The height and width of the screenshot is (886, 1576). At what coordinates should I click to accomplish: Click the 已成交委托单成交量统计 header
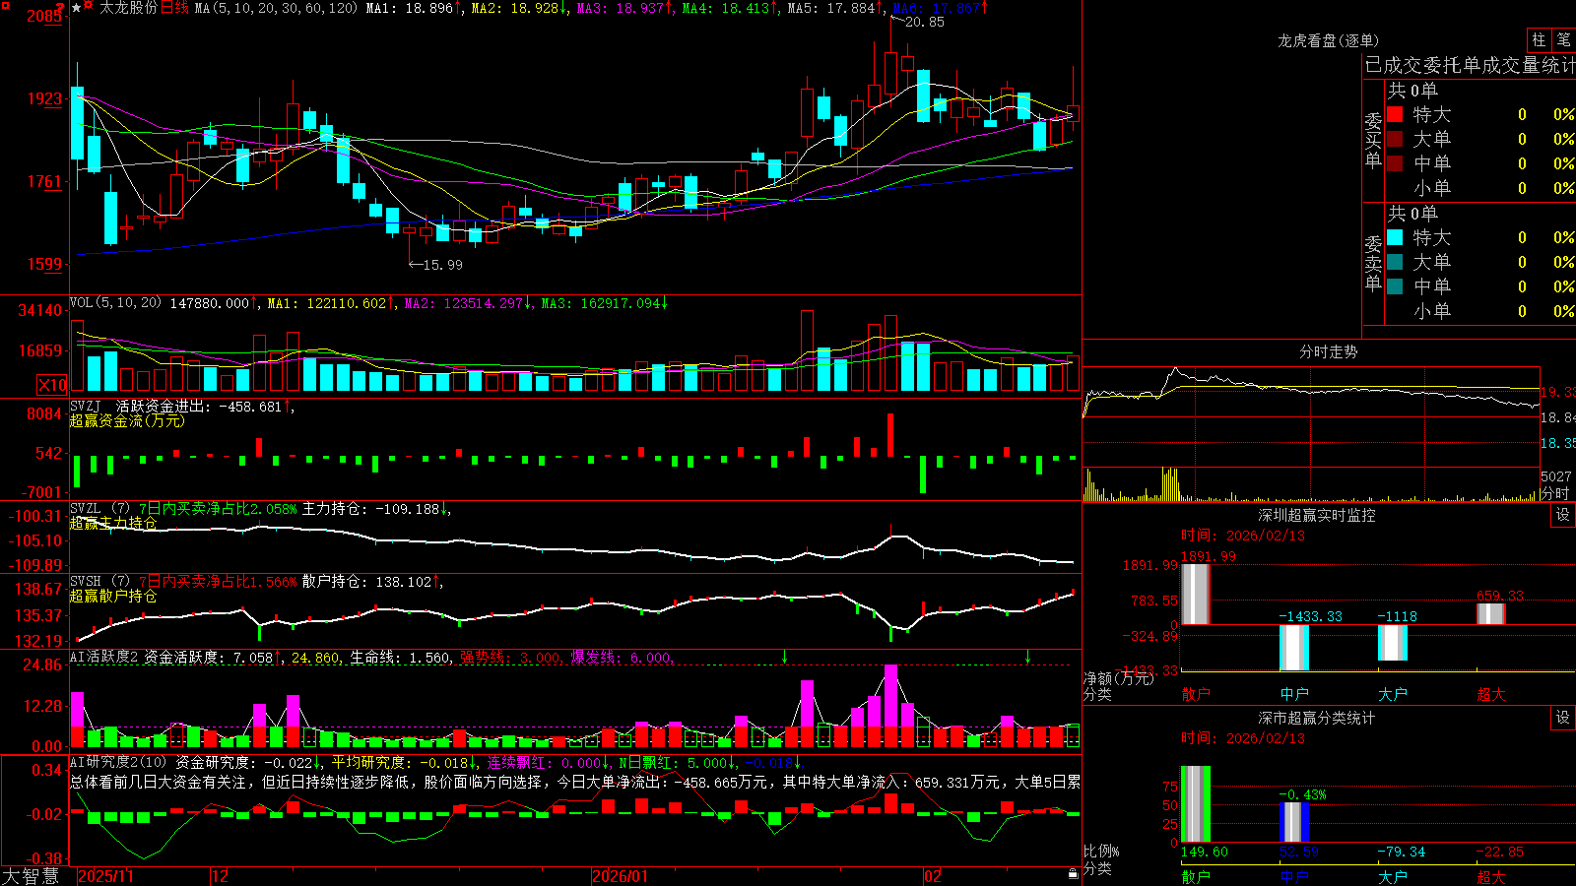tap(1471, 65)
